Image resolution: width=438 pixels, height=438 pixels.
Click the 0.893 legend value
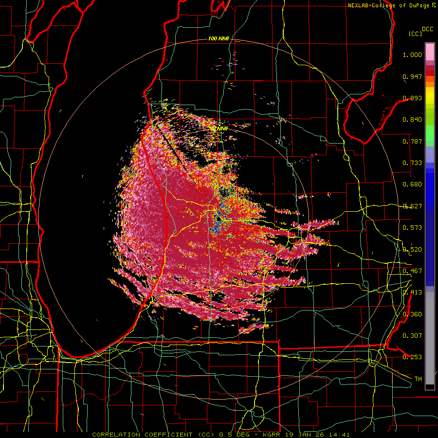tap(412, 98)
